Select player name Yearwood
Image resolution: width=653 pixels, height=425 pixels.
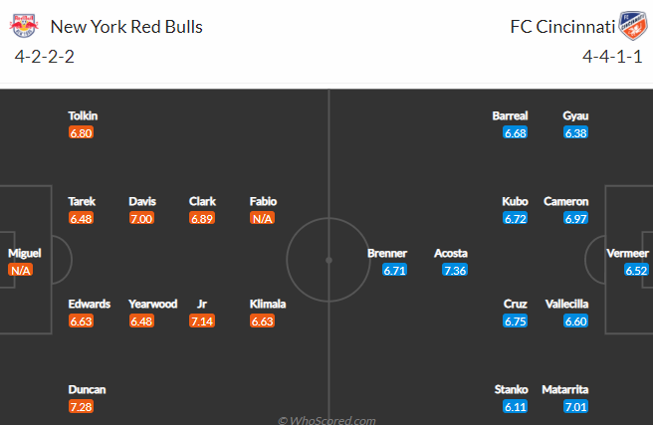coord(153,304)
